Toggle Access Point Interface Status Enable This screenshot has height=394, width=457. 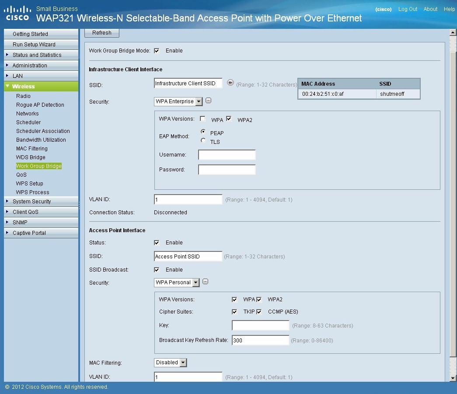click(x=157, y=243)
